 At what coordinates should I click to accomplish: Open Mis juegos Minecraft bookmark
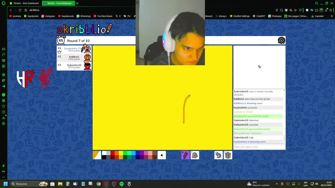(296, 16)
